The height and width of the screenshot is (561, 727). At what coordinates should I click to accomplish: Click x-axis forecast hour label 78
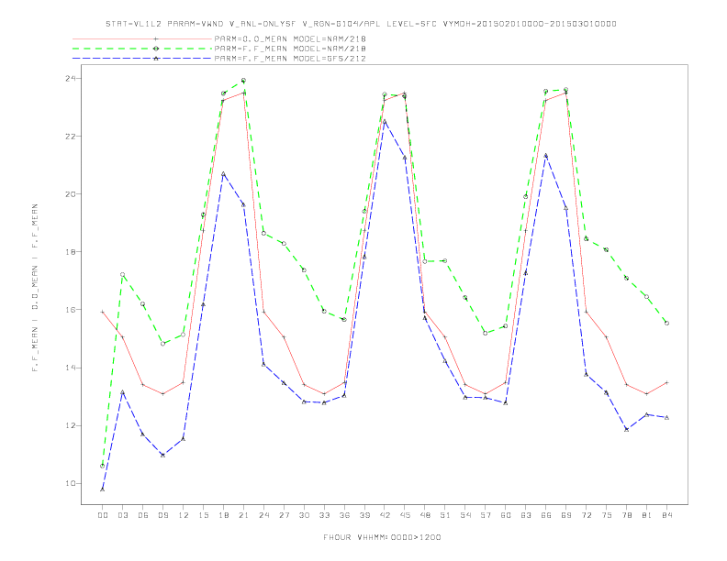[627, 515]
